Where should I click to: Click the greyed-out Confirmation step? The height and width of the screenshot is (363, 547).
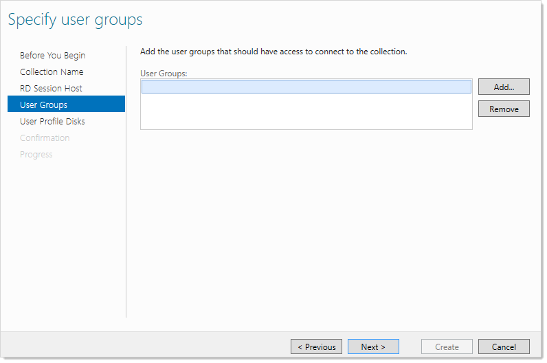[45, 138]
